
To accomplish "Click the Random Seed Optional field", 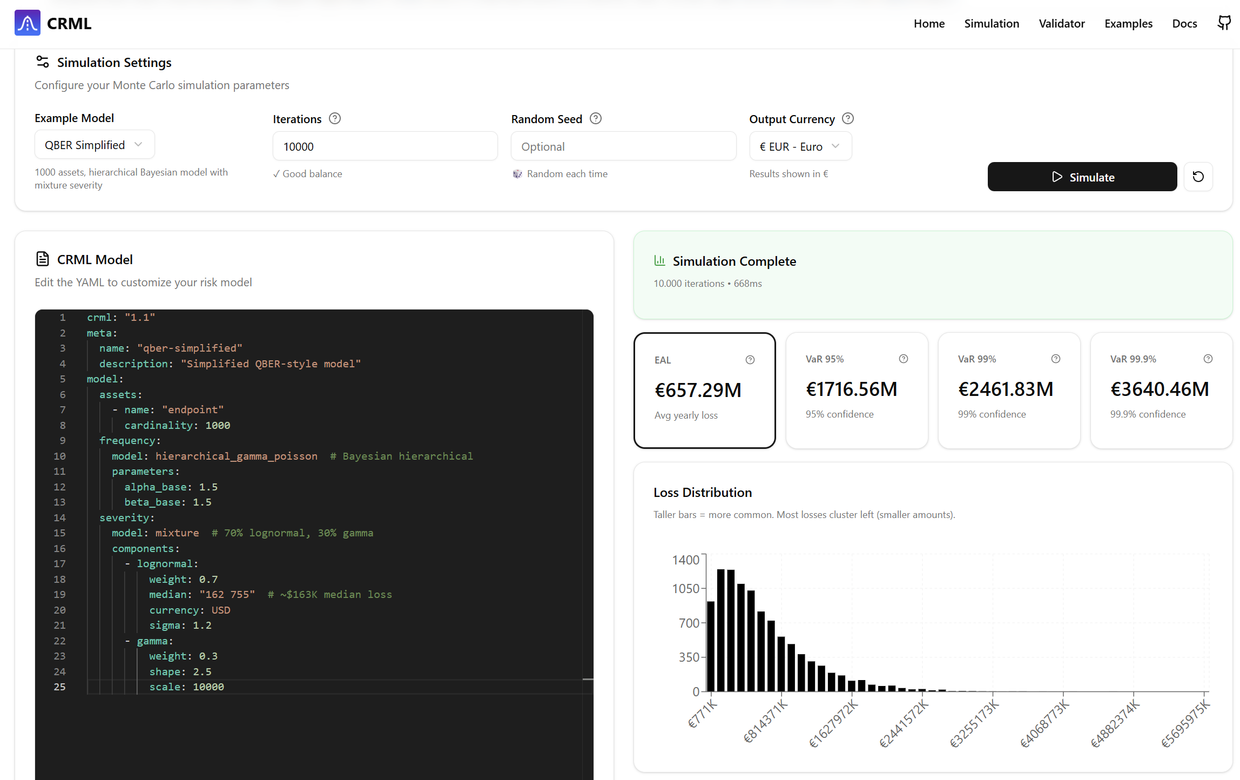I will click(x=623, y=146).
